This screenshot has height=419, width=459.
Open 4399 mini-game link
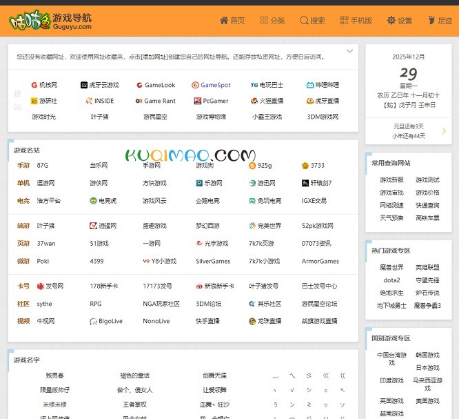pos(96,261)
